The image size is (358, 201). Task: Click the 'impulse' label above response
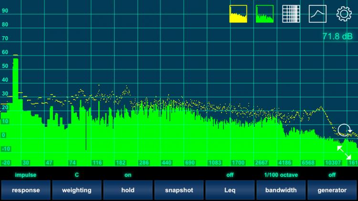(26, 175)
